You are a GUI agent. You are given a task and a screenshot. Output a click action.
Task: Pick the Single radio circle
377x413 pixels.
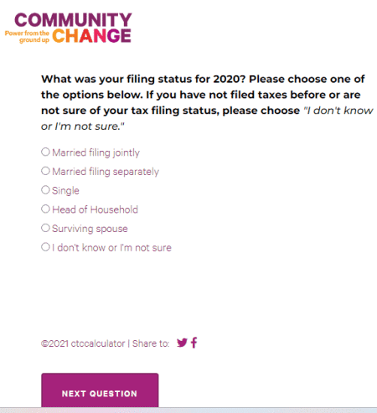coord(45,190)
